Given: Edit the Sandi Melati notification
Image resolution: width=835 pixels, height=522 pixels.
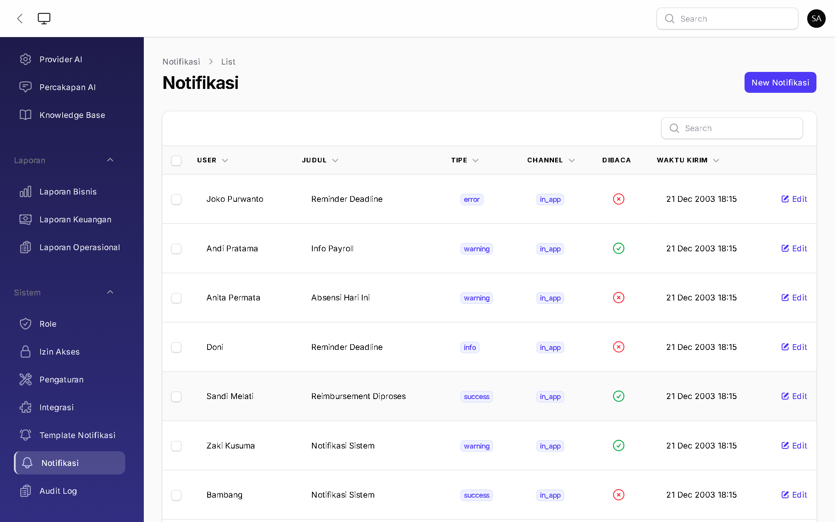Looking at the screenshot, I should 794,396.
